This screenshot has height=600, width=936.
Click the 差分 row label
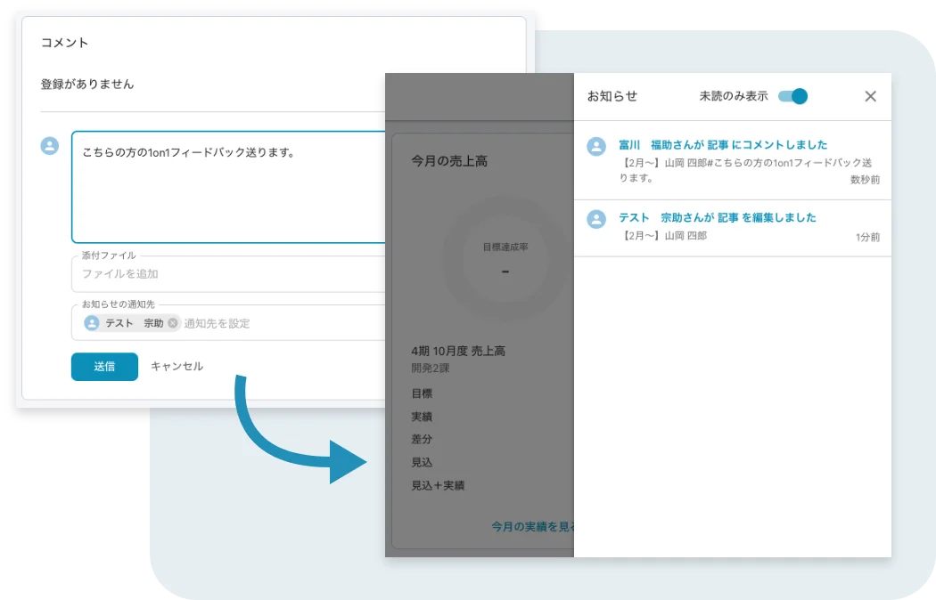point(422,439)
